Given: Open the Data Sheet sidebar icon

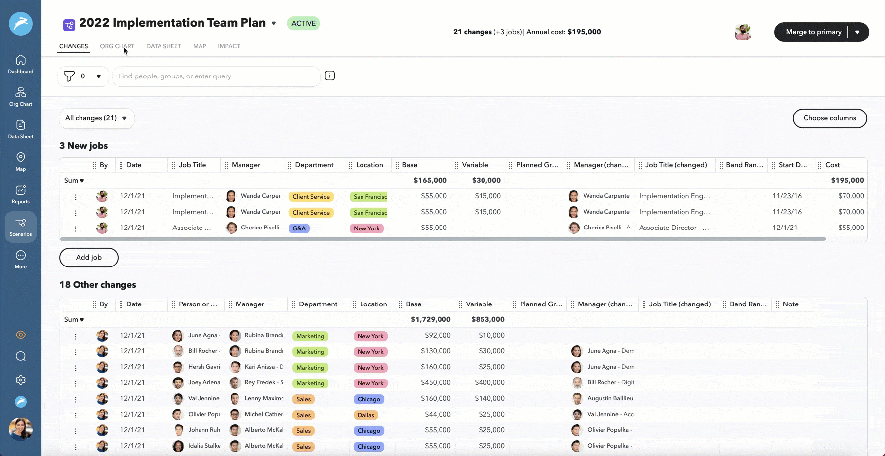Looking at the screenshot, I should coord(20,129).
